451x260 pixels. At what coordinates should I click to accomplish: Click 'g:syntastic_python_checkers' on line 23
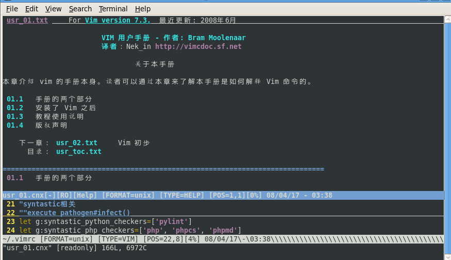91,221
